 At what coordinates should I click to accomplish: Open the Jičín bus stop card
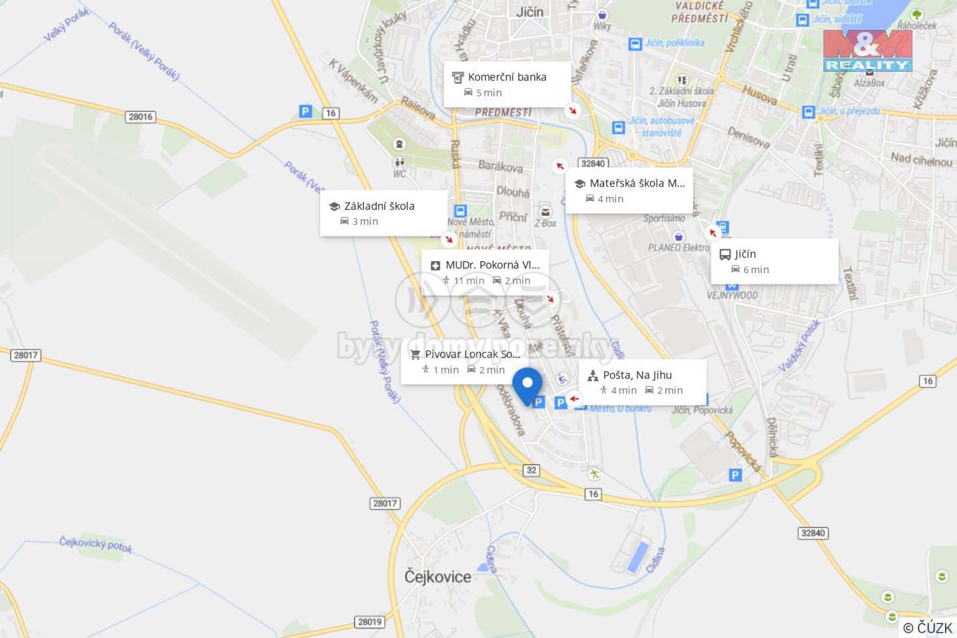(x=774, y=261)
